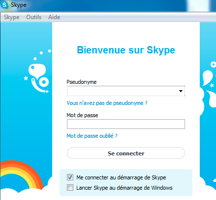Focus the Mot de passe input field

(126, 124)
